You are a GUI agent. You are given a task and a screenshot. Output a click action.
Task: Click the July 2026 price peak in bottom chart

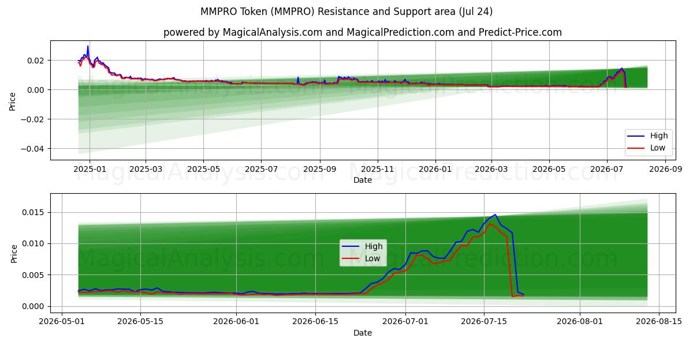pyautogui.click(x=495, y=215)
